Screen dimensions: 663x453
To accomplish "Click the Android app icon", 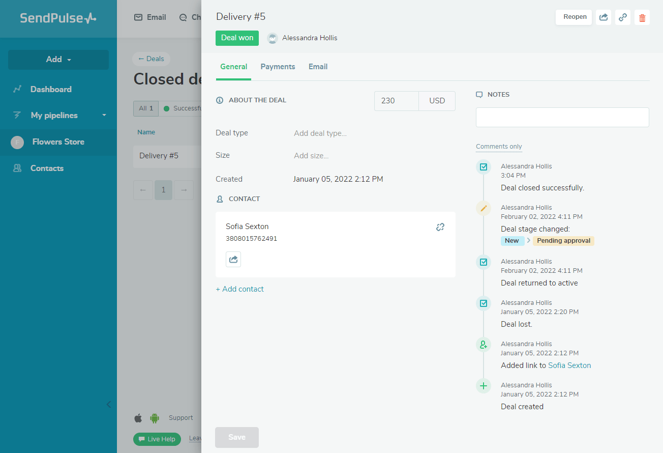I will [155, 418].
